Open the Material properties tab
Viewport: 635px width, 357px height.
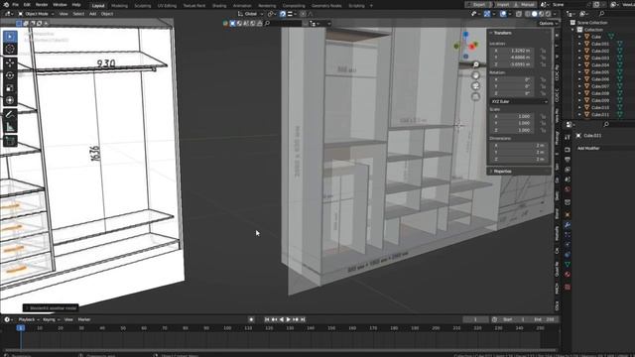coord(568,275)
